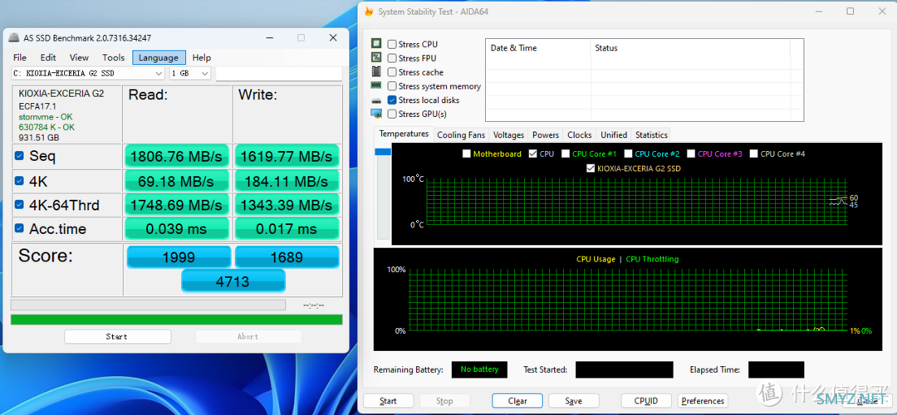Click the Seq write result 1619.77 MB/s
The image size is (897, 415).
287,157
